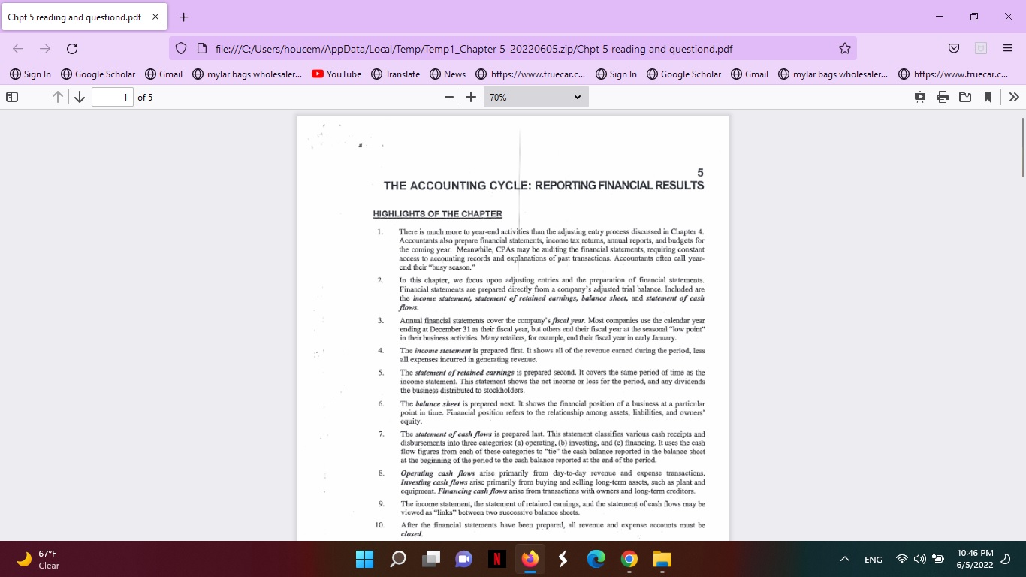The width and height of the screenshot is (1026, 577).
Task: Open the 70% zoom level dropdown
Action: click(536, 97)
